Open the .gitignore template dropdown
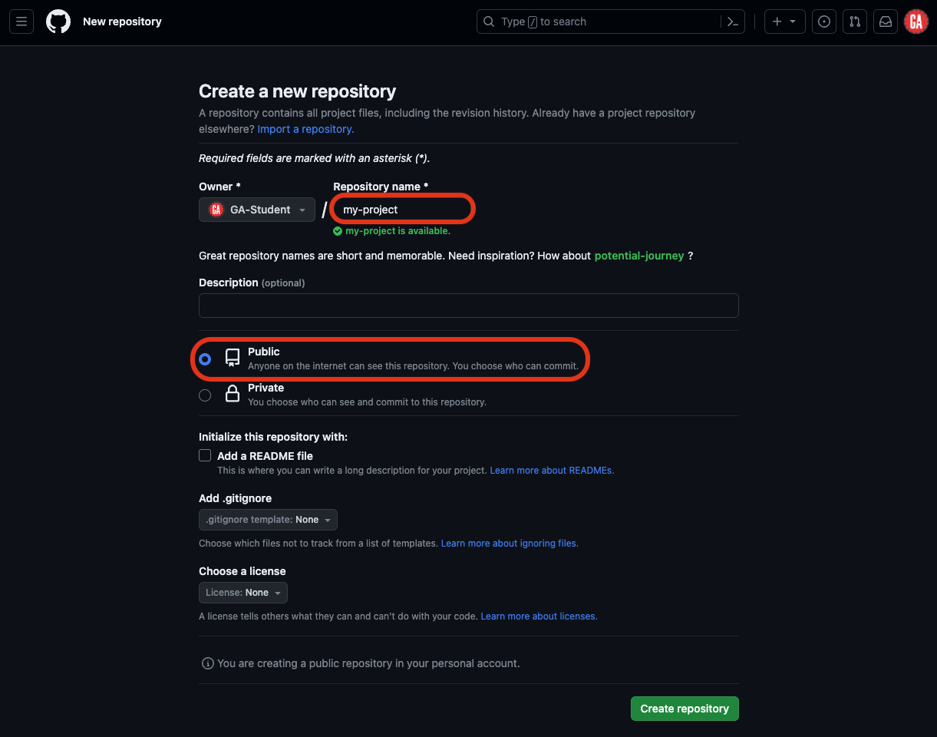Screen dimensions: 937x737 [x=267, y=519]
